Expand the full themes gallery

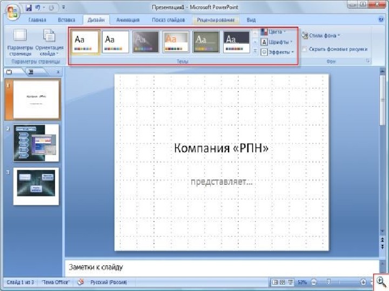click(255, 51)
